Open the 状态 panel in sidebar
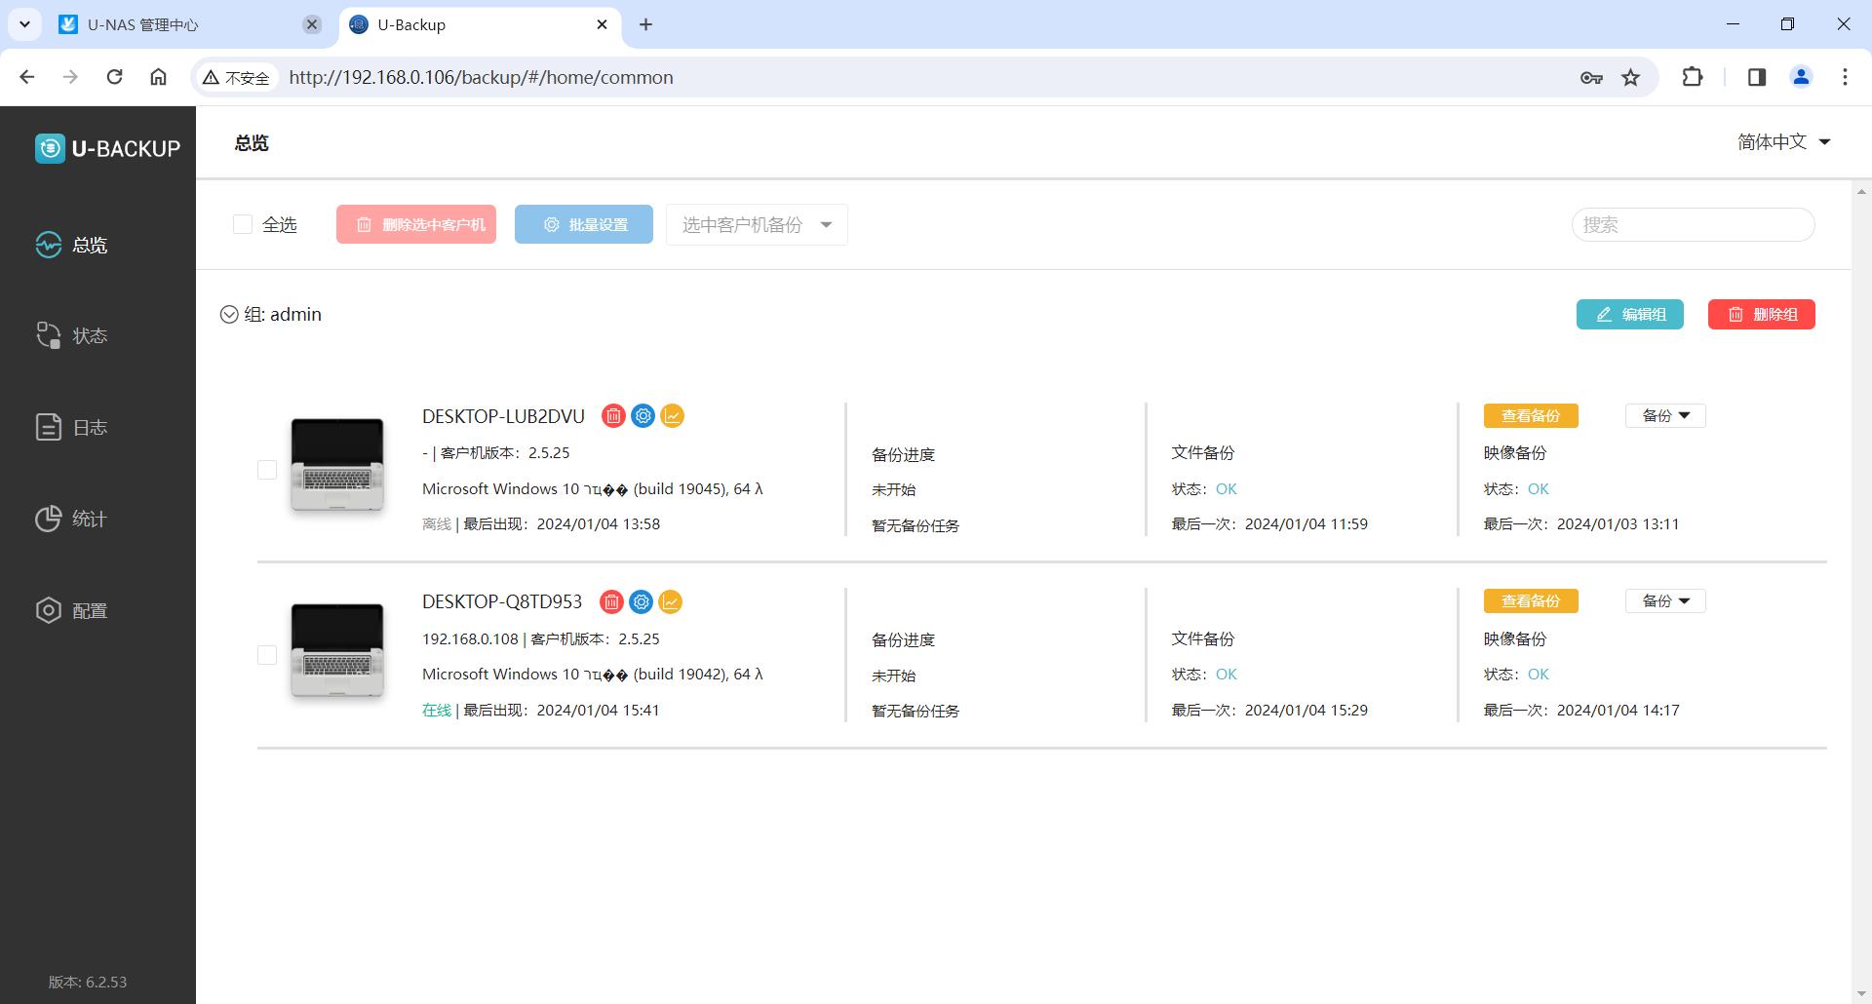The width and height of the screenshot is (1872, 1004). [x=89, y=335]
